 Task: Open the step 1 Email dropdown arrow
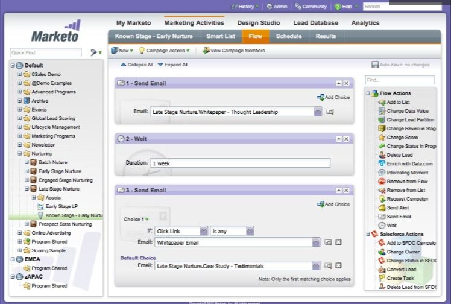pyautogui.click(x=318, y=112)
